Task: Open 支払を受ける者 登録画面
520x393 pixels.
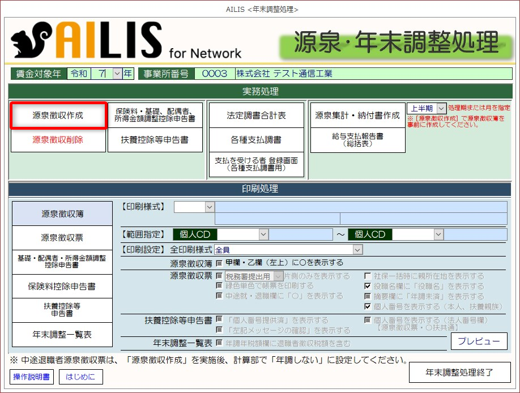Action: [x=256, y=164]
